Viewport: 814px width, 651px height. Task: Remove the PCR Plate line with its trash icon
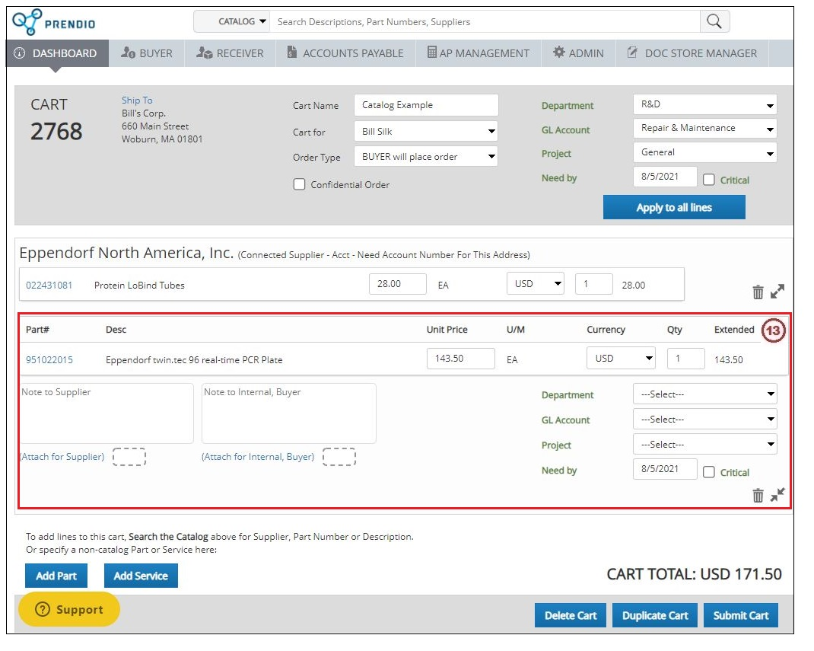point(758,495)
